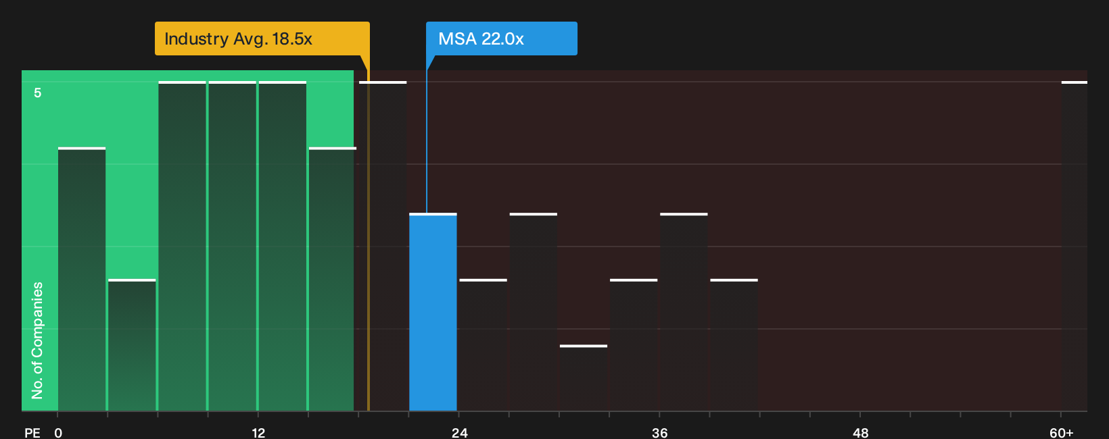
Task: Click the shortest dark bar, at PE 30 to 33
Action: point(584,378)
